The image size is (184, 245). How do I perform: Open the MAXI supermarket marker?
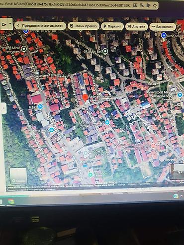40,107
